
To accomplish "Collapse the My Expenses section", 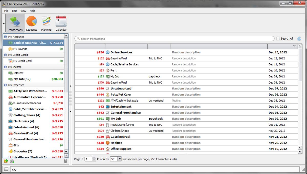I will click(x=6, y=85).
